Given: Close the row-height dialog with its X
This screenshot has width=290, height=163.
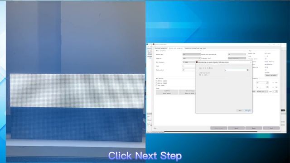Looking at the screenshot, I should (251, 62).
